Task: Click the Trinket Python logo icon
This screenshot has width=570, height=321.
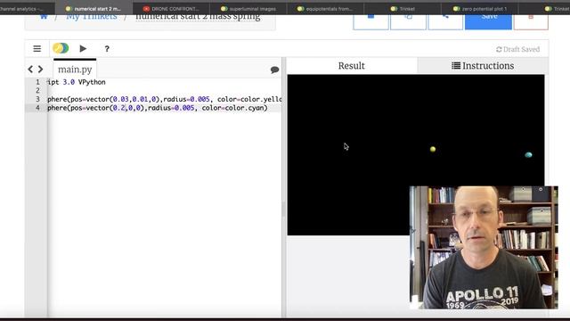Action: point(61,48)
